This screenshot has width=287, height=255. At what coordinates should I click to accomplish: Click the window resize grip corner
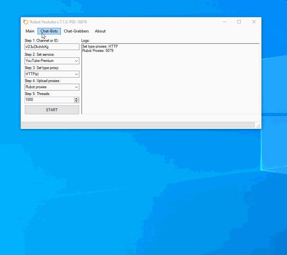tap(258, 126)
